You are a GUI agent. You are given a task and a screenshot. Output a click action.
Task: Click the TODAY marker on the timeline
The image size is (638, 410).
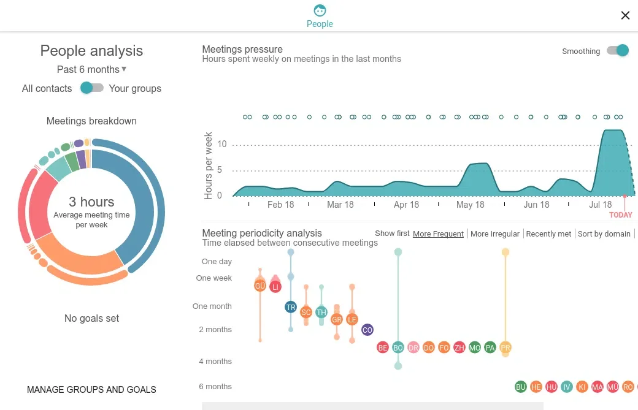[x=620, y=215]
